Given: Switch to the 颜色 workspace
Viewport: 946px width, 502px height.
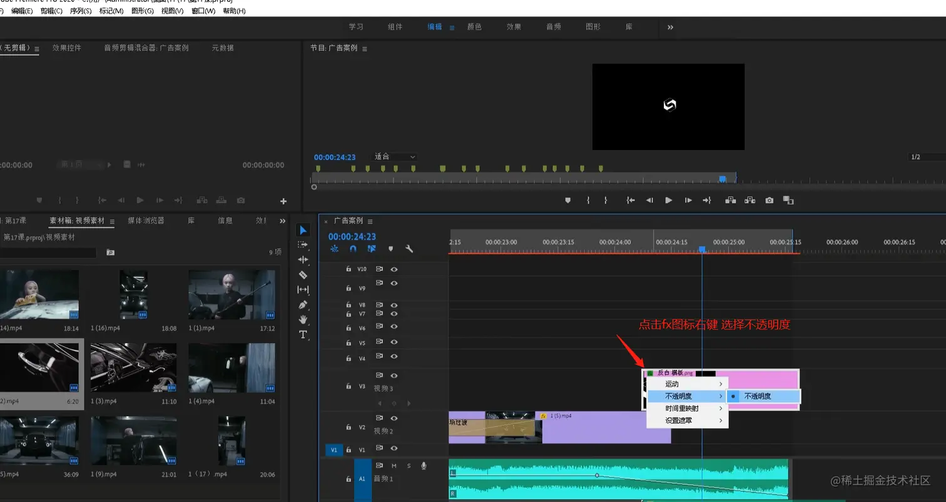Looking at the screenshot, I should (x=474, y=27).
